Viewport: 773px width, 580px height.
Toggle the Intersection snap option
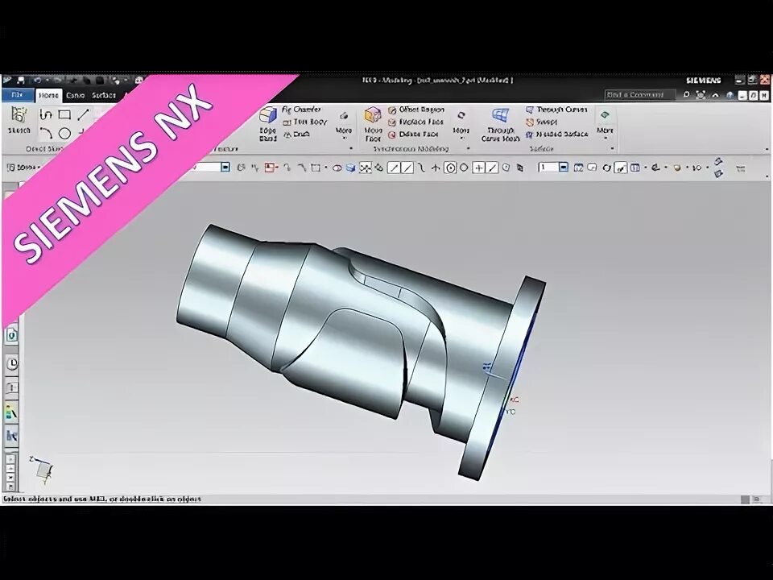(x=436, y=168)
